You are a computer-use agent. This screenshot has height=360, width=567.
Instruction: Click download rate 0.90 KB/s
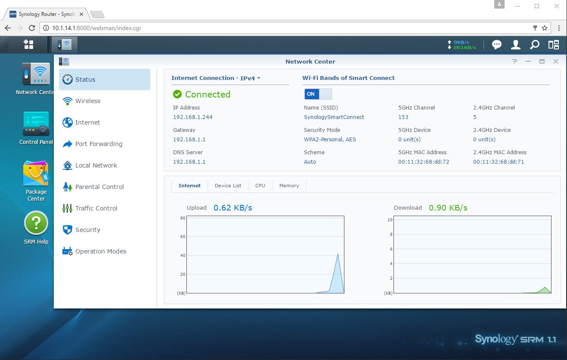[448, 208]
